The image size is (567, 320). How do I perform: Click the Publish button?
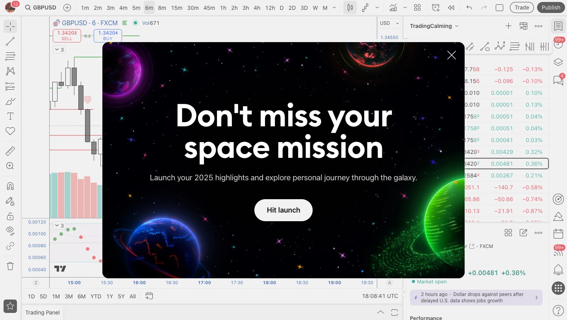[551, 7]
